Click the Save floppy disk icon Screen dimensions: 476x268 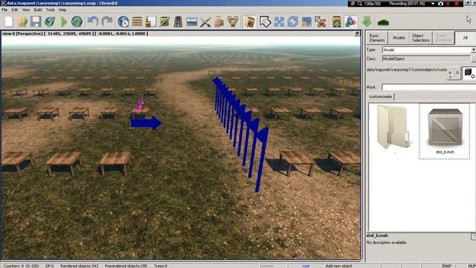tap(36, 22)
